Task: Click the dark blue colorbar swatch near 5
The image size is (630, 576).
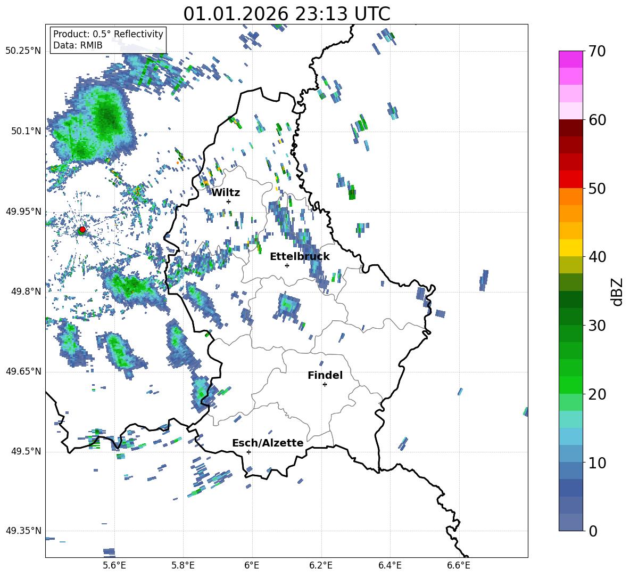Action: (570, 488)
